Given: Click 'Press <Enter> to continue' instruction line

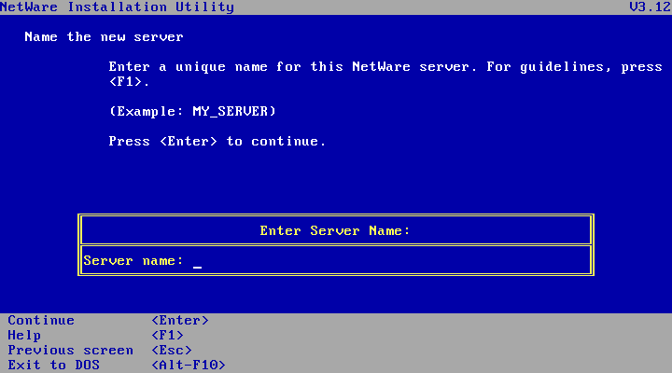Looking at the screenshot, I should pos(217,142).
